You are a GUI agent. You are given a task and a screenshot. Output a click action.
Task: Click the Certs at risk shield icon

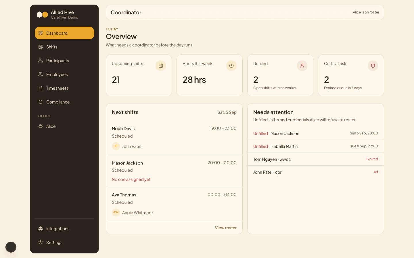[373, 66]
